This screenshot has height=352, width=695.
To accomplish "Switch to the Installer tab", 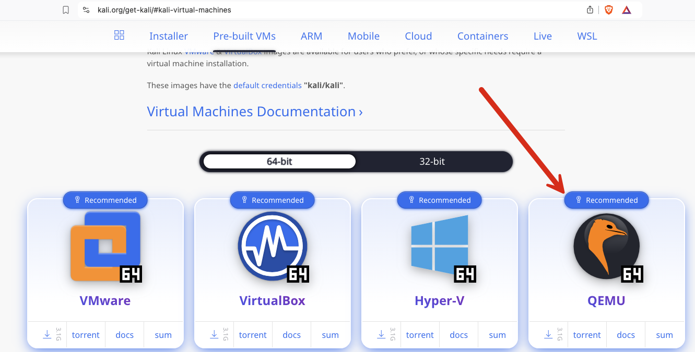I will pos(168,36).
